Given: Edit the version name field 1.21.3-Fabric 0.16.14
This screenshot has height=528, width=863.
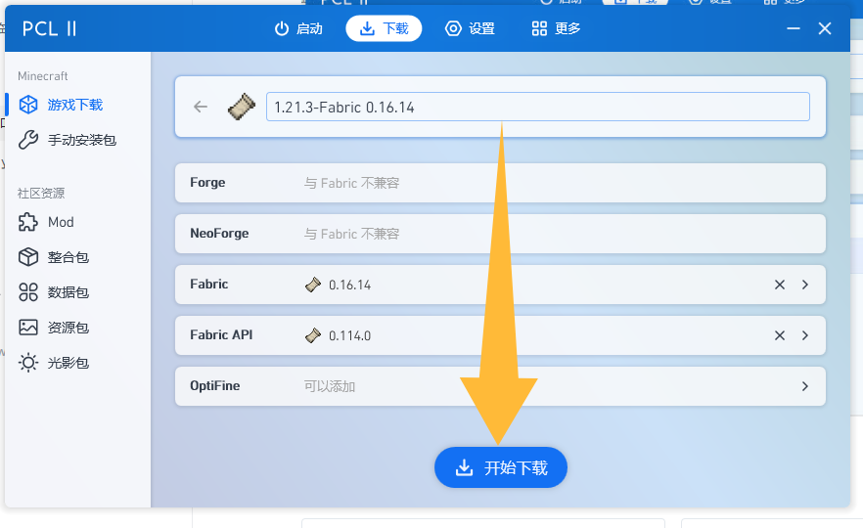Looking at the screenshot, I should click(x=538, y=107).
